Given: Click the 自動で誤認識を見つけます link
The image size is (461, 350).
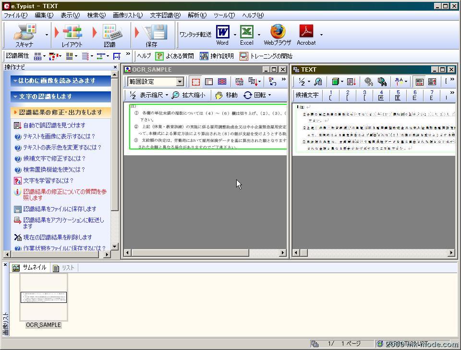Looking at the screenshot, I should tap(54, 125).
